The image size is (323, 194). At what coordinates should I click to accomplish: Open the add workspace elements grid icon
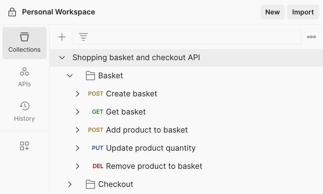tap(25, 146)
